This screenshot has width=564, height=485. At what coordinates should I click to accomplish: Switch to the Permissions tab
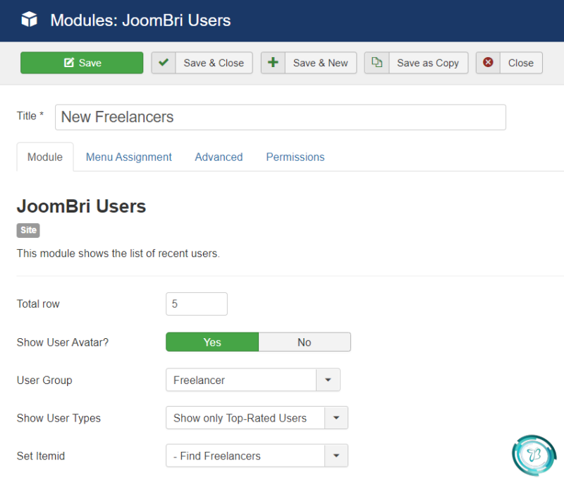(x=295, y=157)
